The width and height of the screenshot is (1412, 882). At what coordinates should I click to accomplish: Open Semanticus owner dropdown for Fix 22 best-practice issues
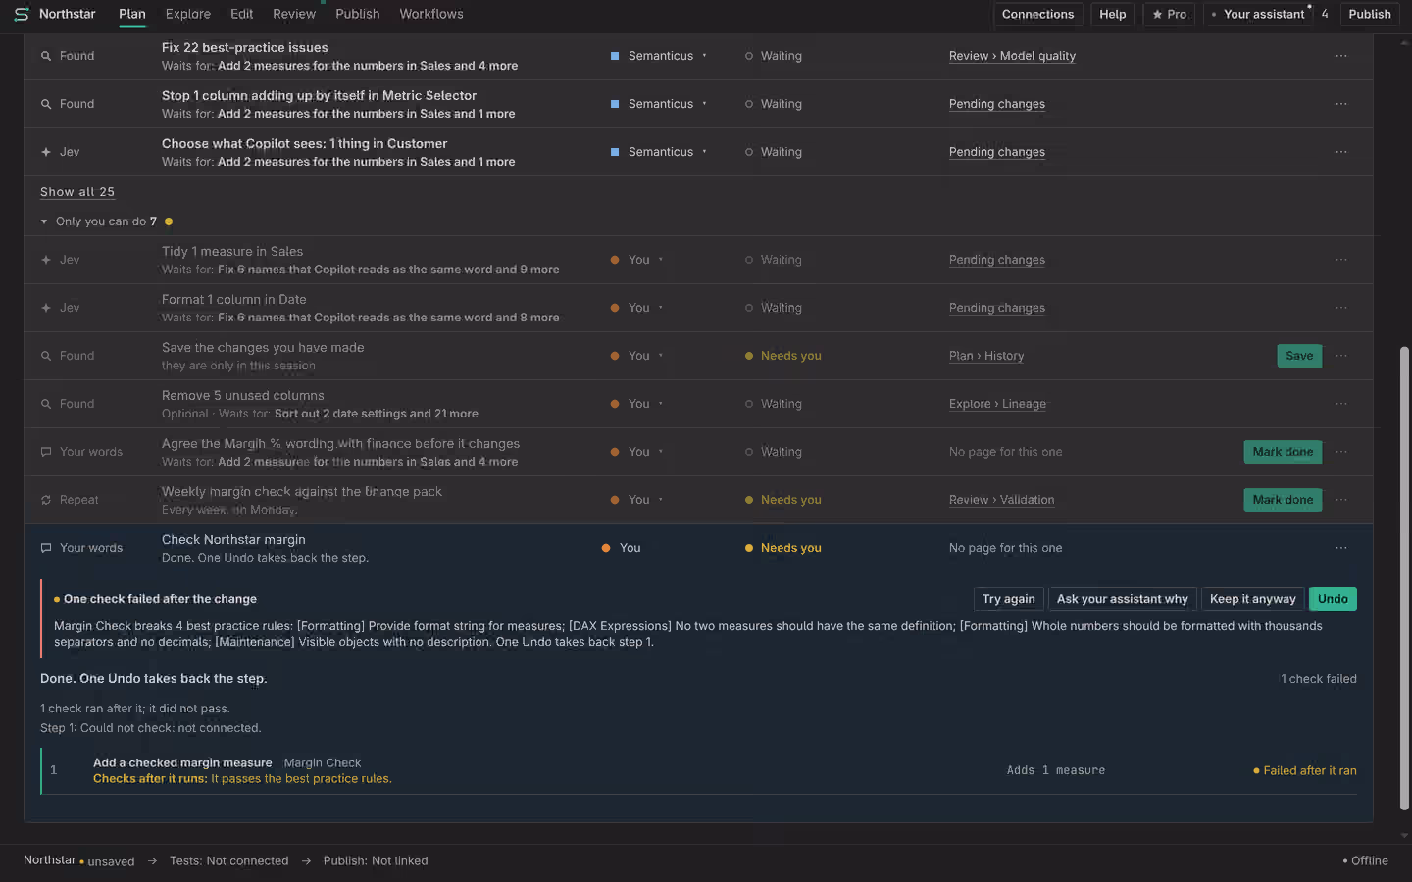(659, 56)
